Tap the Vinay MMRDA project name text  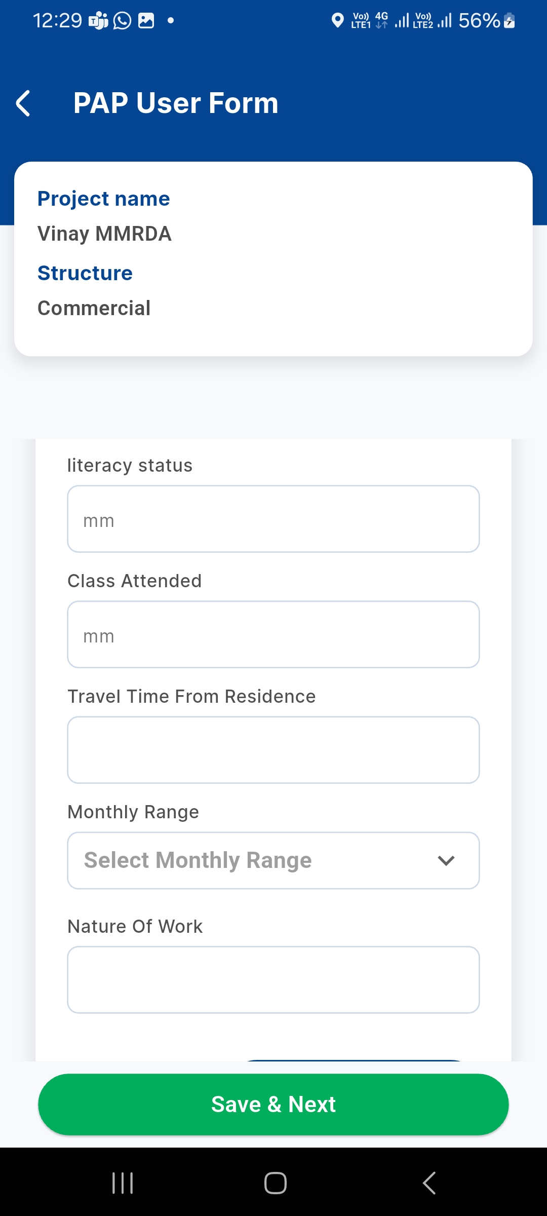coord(105,234)
